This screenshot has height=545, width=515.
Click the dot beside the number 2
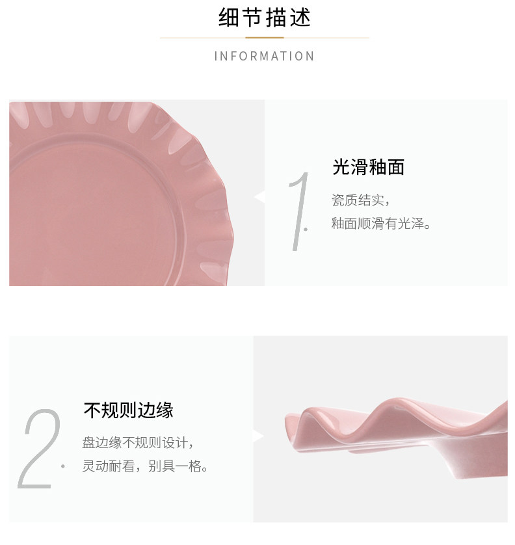tap(63, 466)
